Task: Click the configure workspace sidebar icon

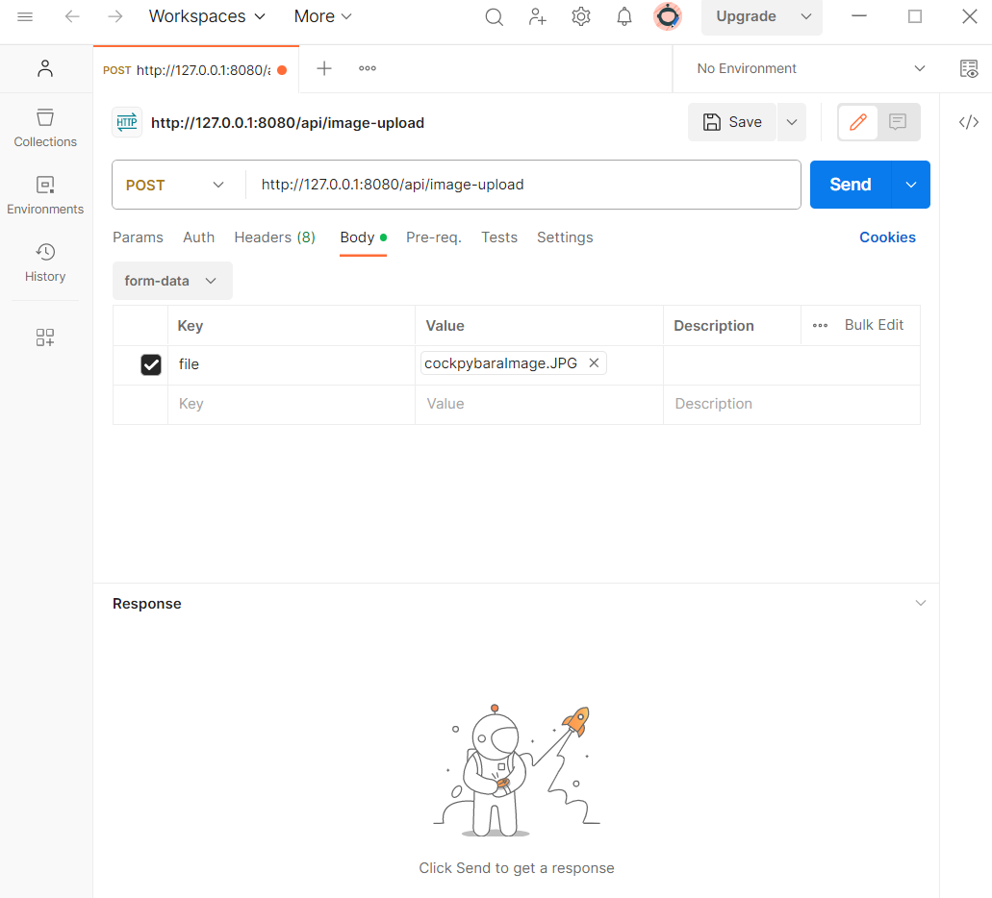Action: 45,337
